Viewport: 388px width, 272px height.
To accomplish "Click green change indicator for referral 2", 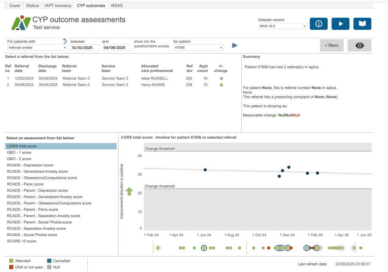I will click(x=221, y=85).
